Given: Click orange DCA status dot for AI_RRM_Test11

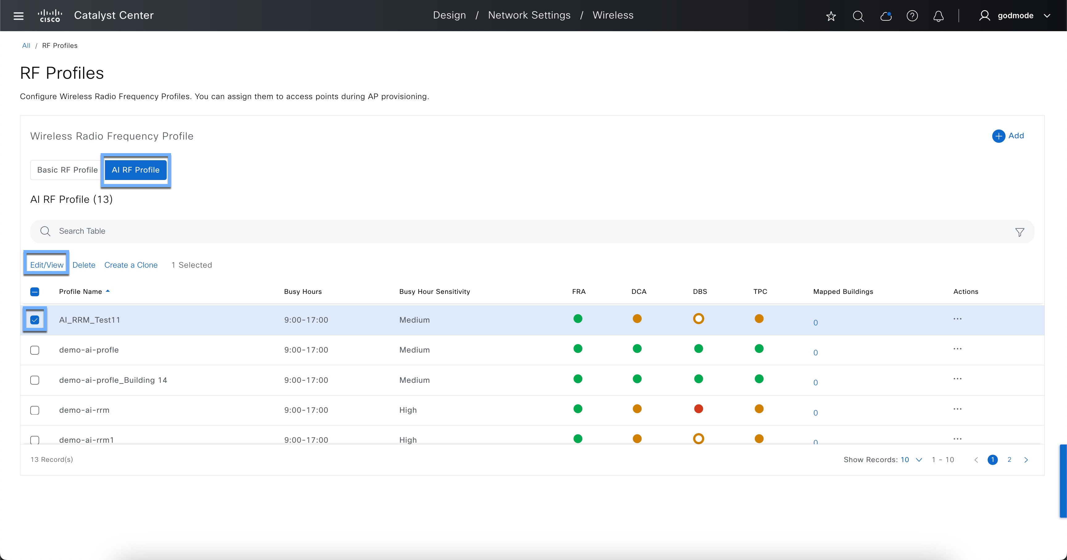Looking at the screenshot, I should point(637,319).
